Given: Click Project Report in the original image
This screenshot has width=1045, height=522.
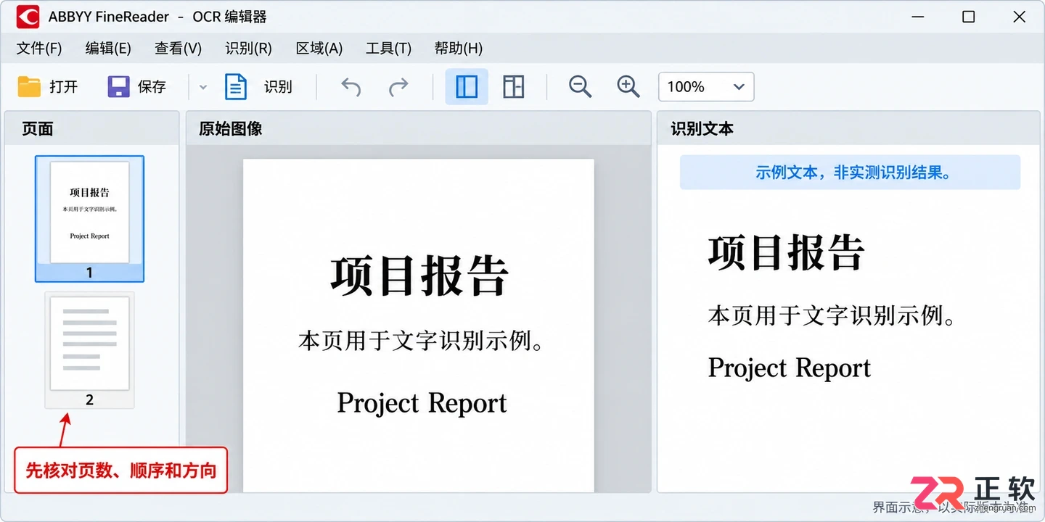Looking at the screenshot, I should click(x=422, y=403).
